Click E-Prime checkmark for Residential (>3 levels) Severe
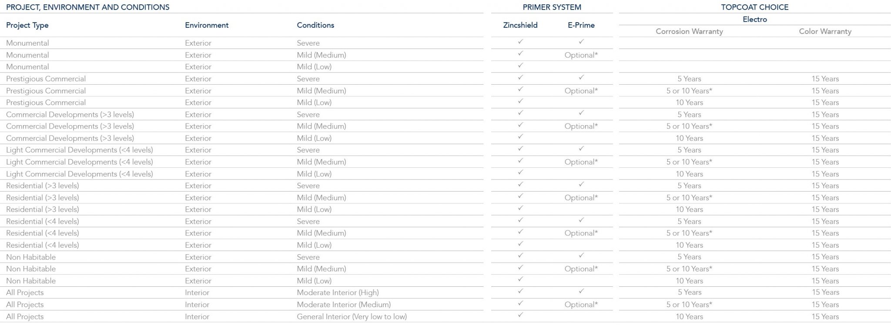The width and height of the screenshot is (891, 325). (581, 184)
